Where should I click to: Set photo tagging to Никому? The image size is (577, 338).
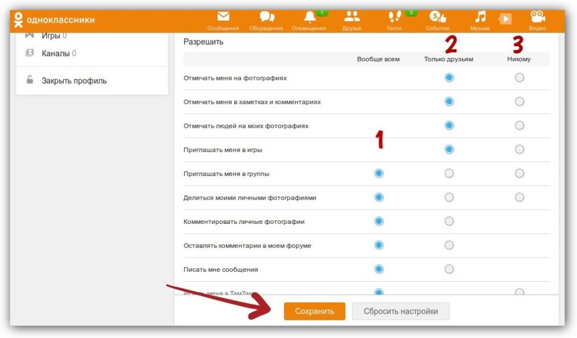pyautogui.click(x=519, y=78)
